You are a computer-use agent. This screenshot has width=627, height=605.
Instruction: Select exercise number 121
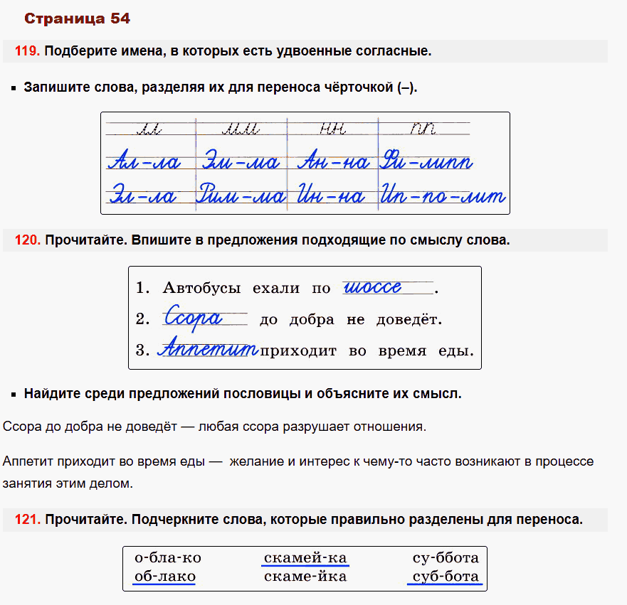pyautogui.click(x=25, y=518)
